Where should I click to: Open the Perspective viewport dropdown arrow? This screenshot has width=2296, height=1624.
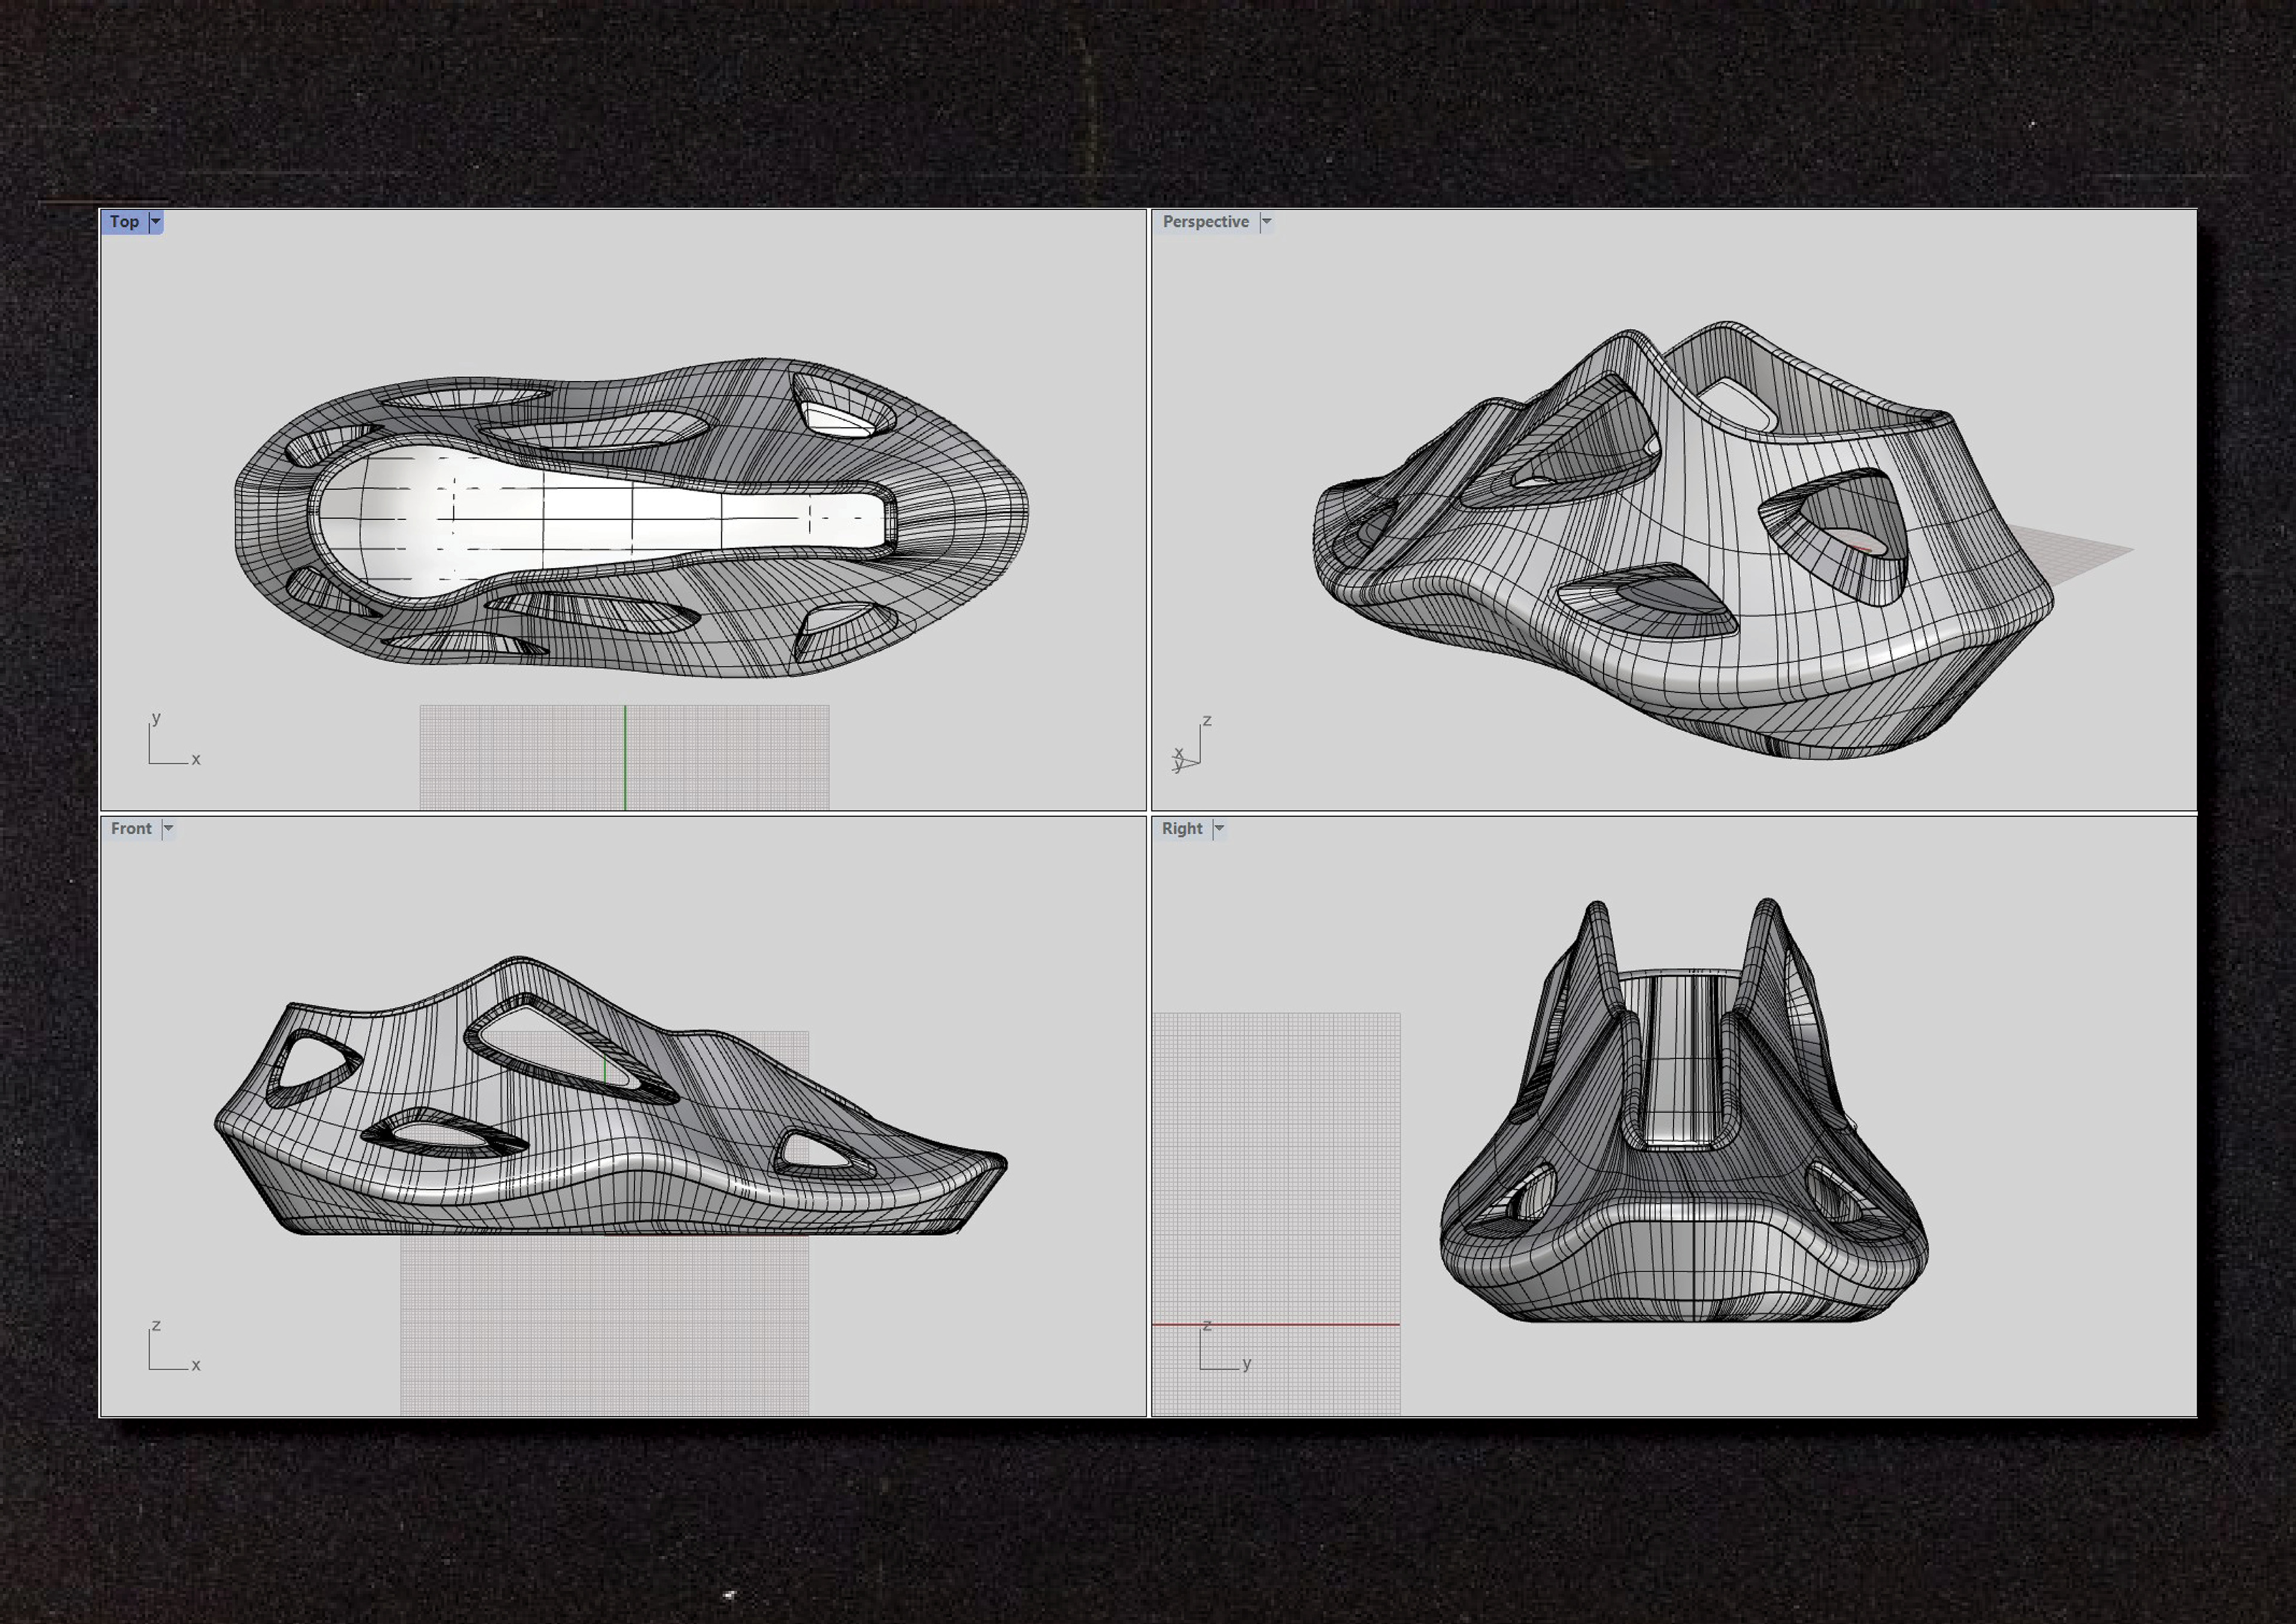pos(1266,221)
